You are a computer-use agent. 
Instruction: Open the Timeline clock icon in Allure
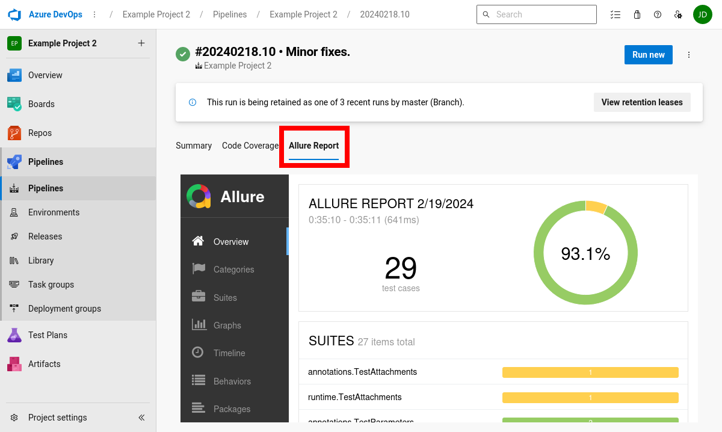pos(198,353)
